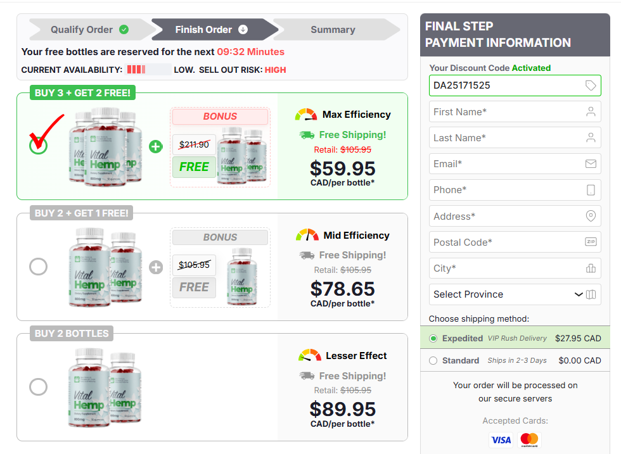Click the phone icon in Phone field
The image size is (621, 454).
click(591, 190)
